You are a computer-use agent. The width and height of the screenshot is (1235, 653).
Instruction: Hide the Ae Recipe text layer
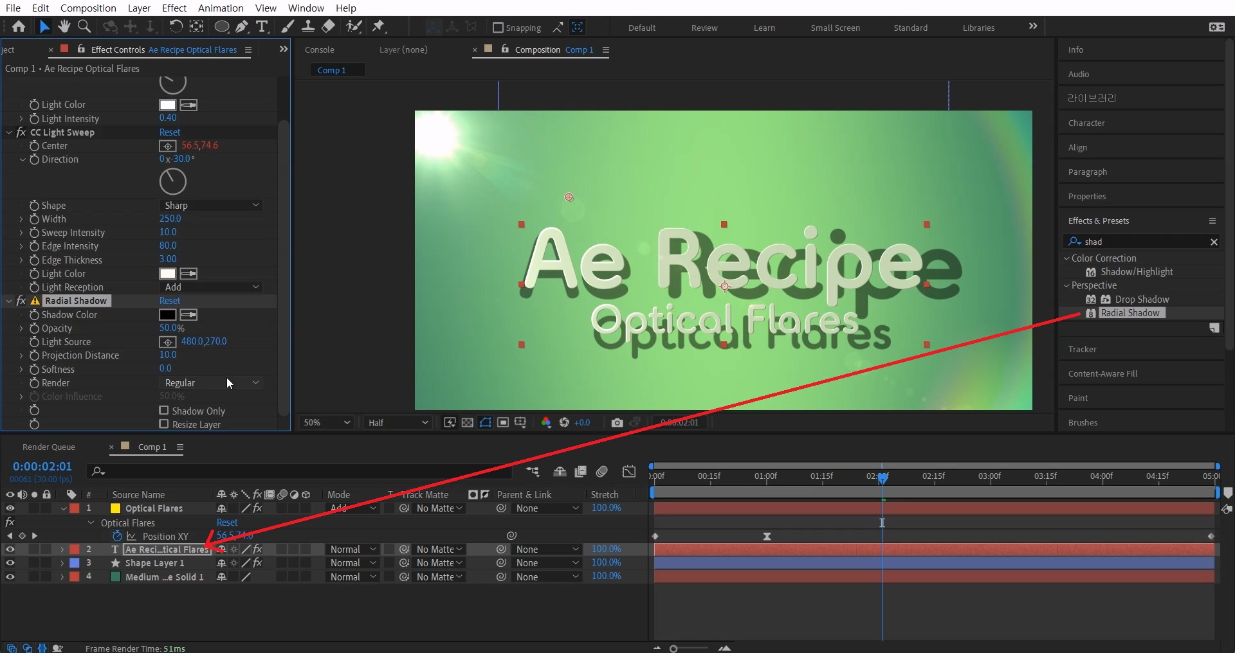tap(10, 550)
